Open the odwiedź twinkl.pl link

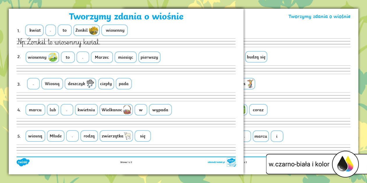216,162
